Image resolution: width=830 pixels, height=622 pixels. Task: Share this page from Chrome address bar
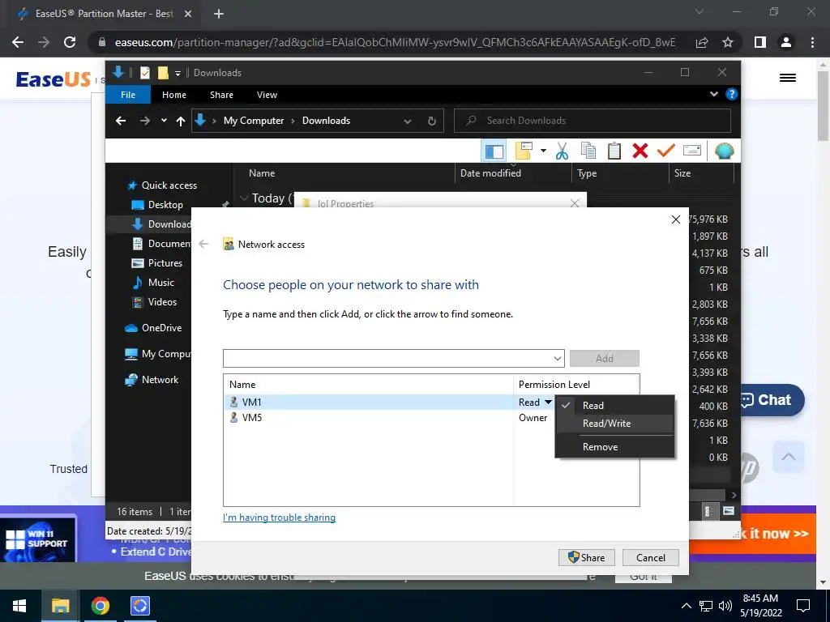click(x=702, y=42)
